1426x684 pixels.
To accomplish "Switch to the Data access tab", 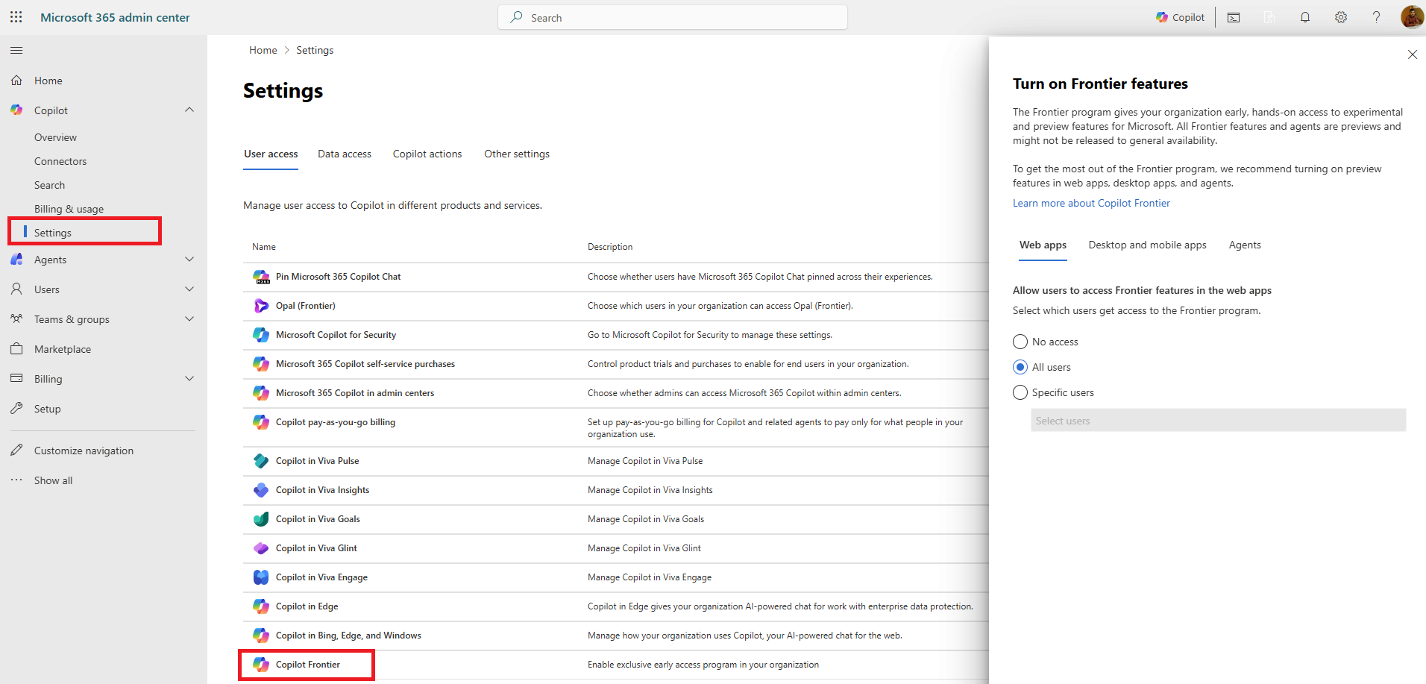I will pos(344,154).
